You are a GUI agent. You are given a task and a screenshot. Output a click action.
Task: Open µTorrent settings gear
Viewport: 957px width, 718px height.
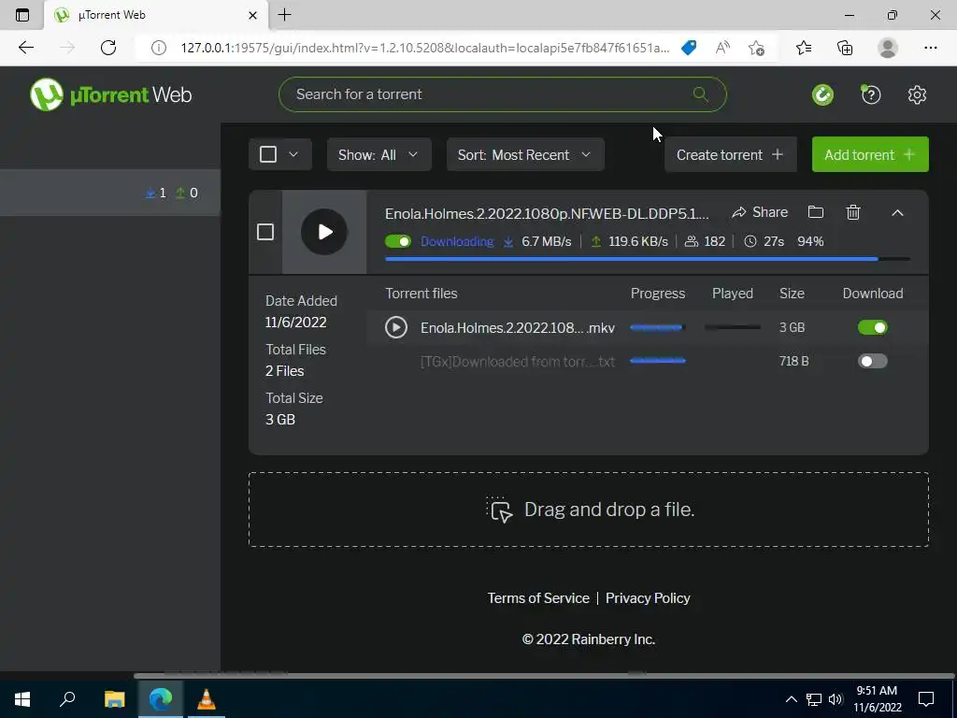(917, 94)
